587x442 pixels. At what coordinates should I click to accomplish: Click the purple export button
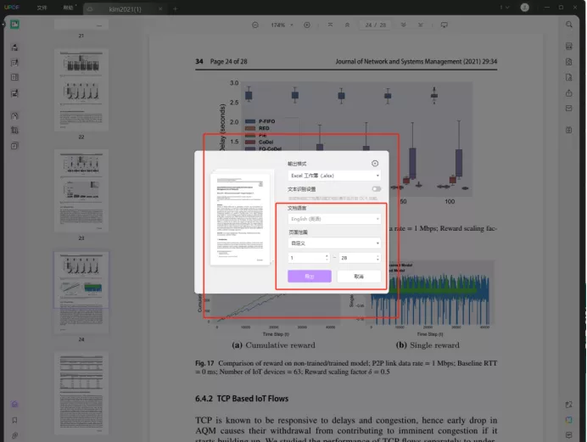(x=310, y=277)
